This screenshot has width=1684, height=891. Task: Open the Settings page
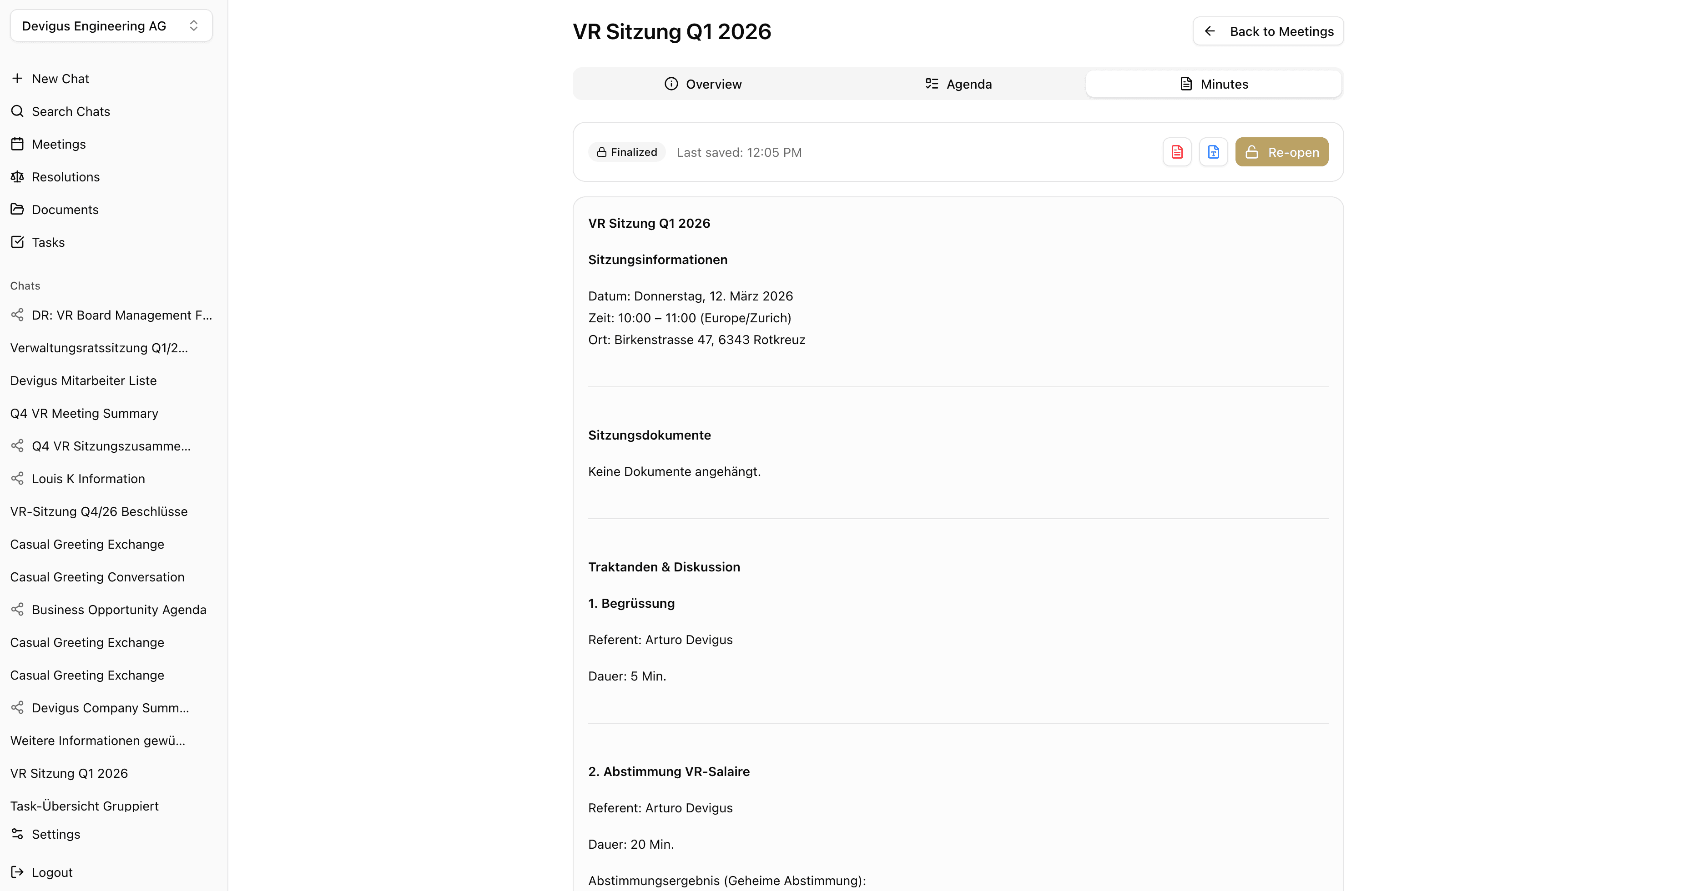pyautogui.click(x=55, y=834)
